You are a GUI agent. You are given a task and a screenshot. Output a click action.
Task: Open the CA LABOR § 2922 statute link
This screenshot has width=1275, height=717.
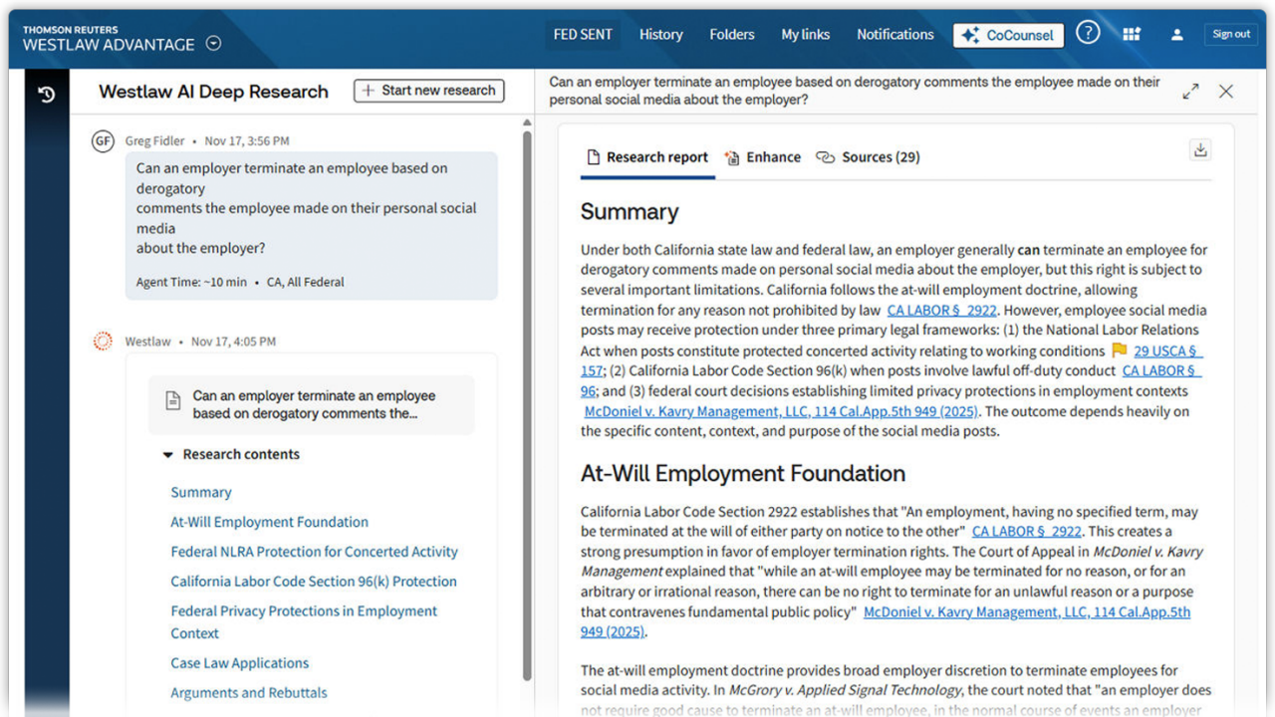[x=941, y=310]
